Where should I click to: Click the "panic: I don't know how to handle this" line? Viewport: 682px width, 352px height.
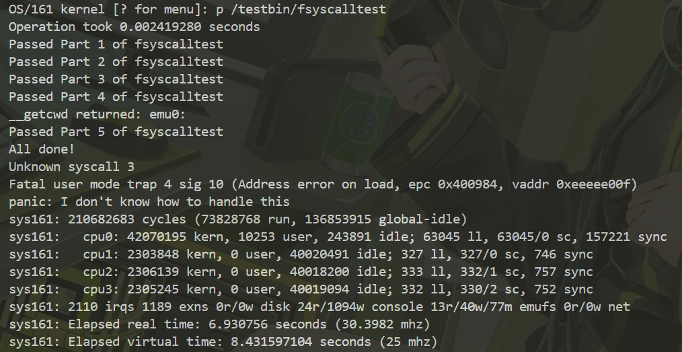pos(149,201)
